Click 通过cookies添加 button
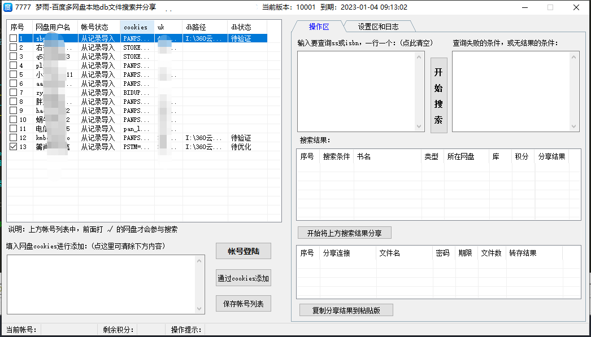Image resolution: width=591 pixels, height=337 pixels. coord(243,278)
